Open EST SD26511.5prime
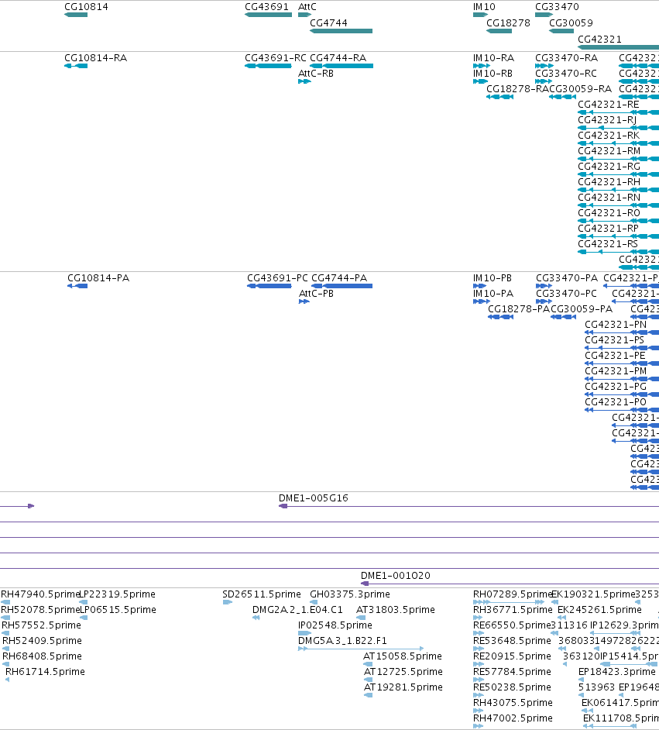This screenshot has width=659, height=730. click(x=262, y=594)
